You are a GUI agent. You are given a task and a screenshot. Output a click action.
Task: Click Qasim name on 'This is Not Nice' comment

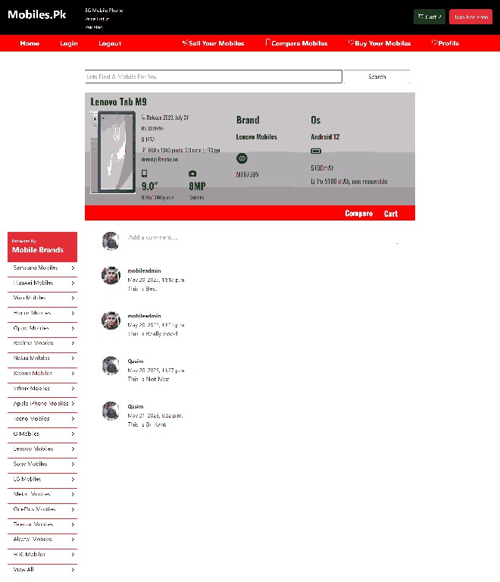pos(136,361)
